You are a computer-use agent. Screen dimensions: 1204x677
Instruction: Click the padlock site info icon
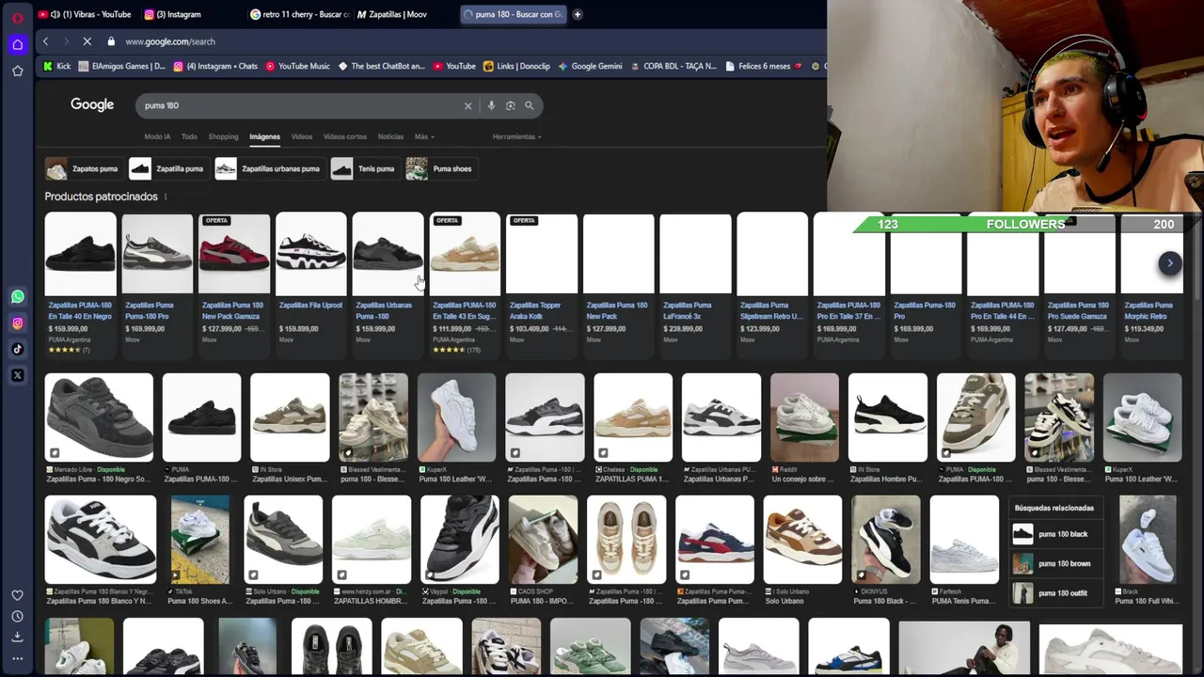[x=111, y=41]
